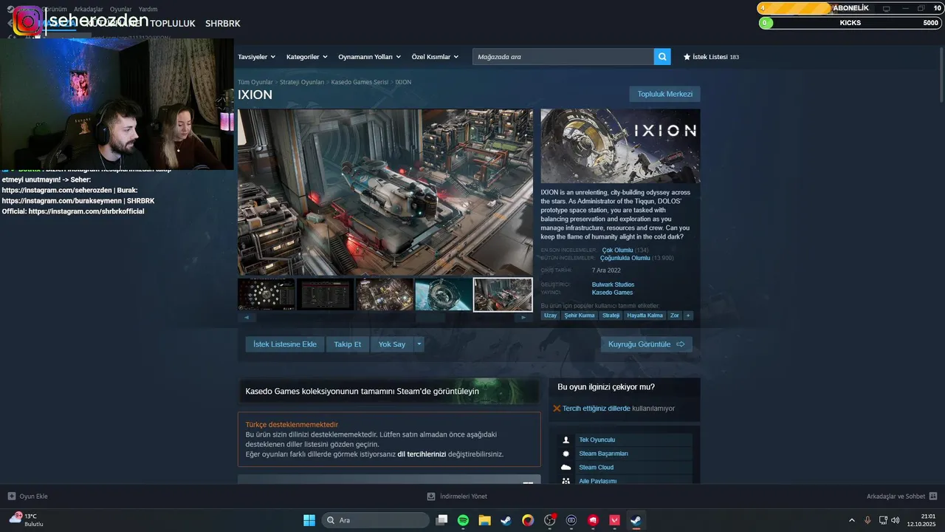The width and height of the screenshot is (945, 532).
Task: Open the weather widget on taskbar
Action: click(27, 520)
